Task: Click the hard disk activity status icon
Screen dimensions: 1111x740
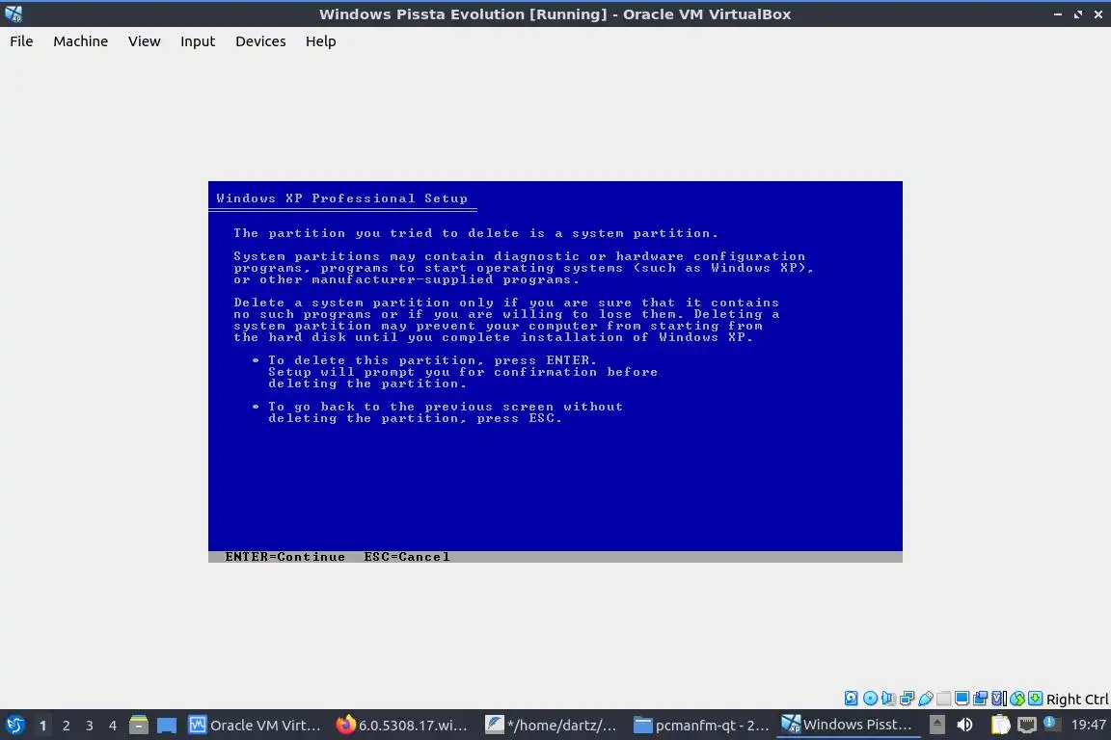Action: (851, 699)
